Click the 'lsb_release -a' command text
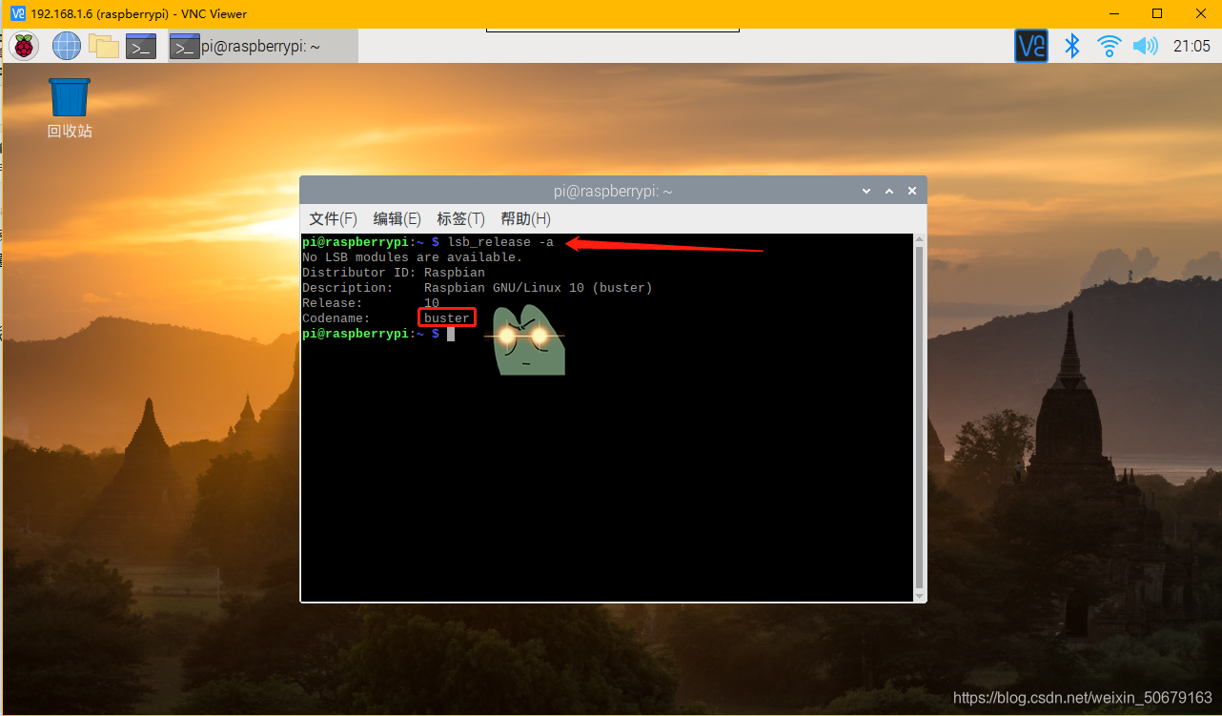1222x716 pixels. (x=500, y=242)
